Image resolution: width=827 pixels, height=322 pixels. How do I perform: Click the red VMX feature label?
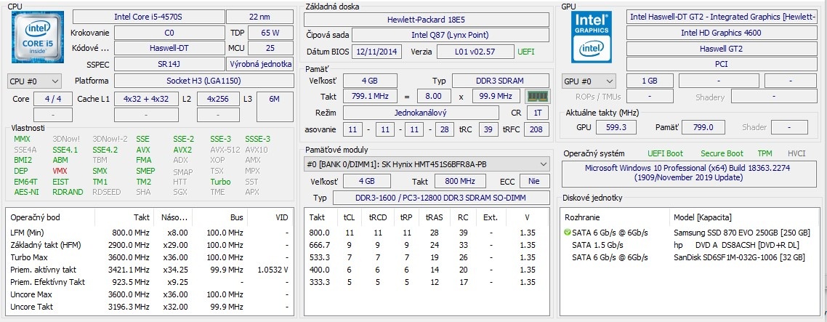point(60,171)
